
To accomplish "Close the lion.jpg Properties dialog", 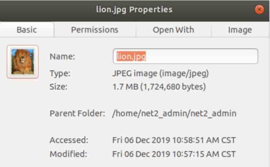I will click(x=259, y=9).
